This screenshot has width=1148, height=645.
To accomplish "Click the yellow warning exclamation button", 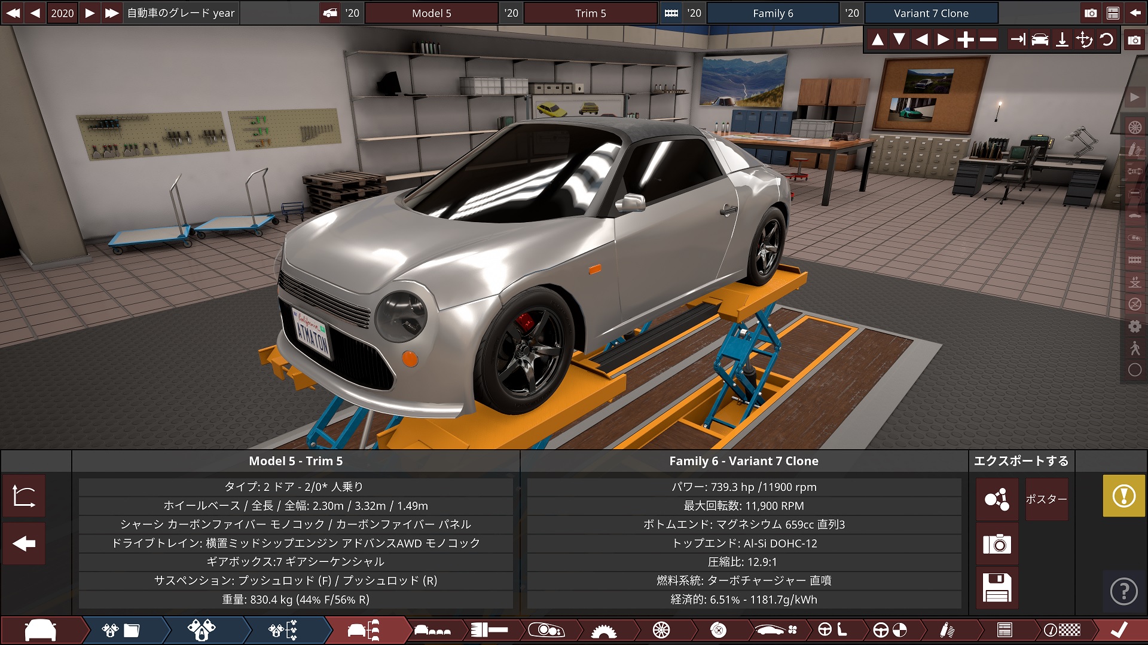I will tap(1123, 496).
